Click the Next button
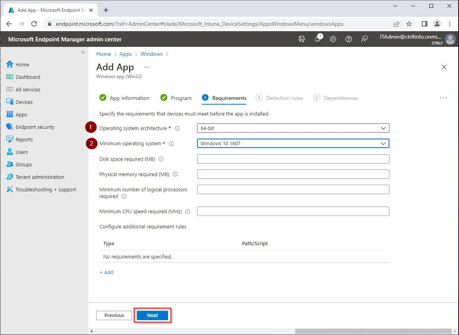459x335 pixels. tap(152, 315)
